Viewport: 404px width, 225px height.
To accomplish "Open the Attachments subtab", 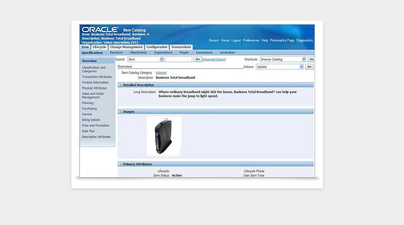I will pos(138,53).
